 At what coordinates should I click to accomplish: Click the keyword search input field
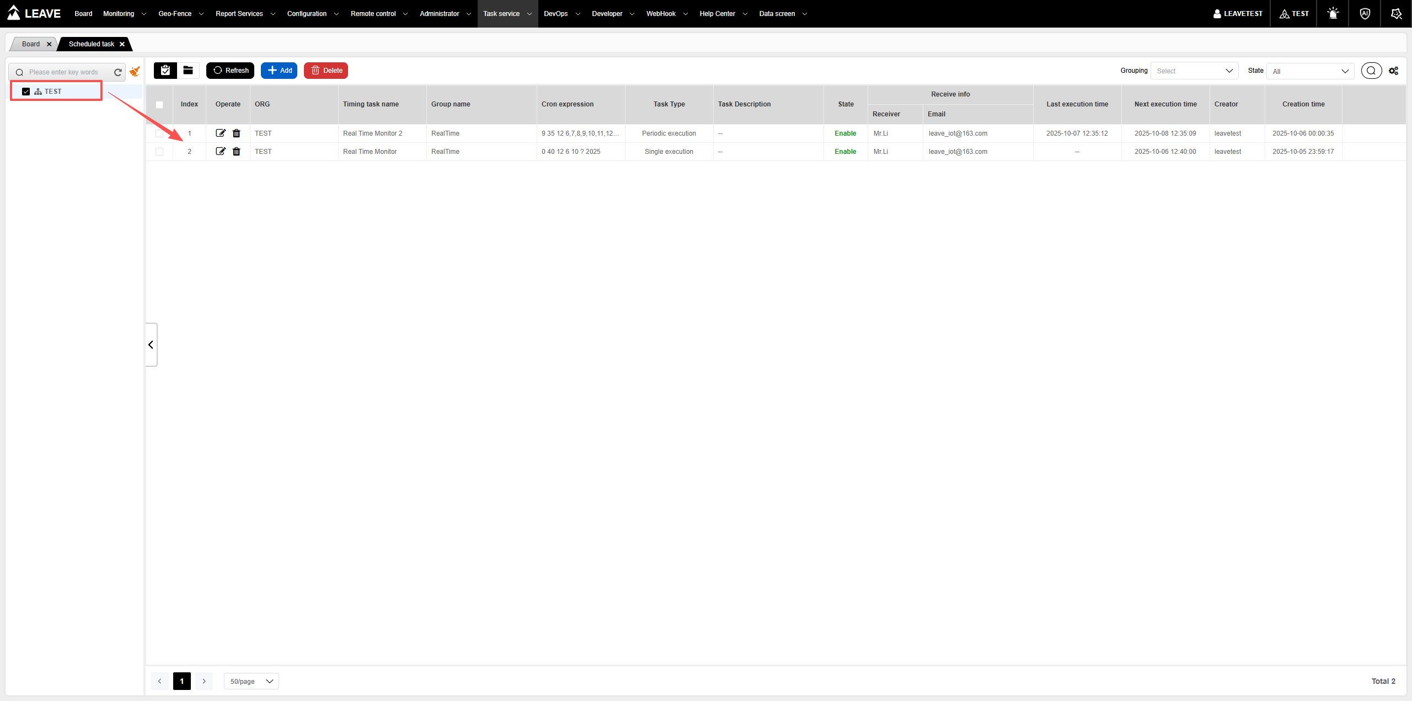point(69,72)
